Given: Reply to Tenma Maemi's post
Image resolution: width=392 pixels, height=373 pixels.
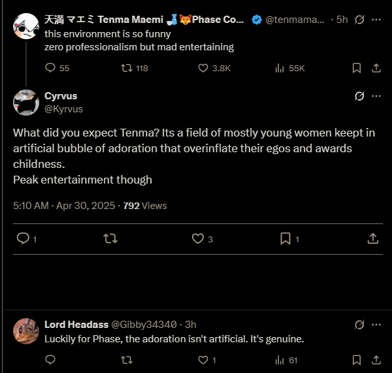Looking at the screenshot, I should (50, 68).
